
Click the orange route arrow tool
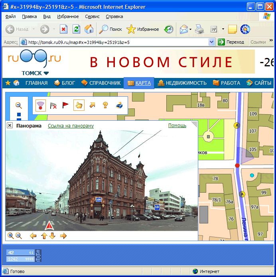coord(92,105)
